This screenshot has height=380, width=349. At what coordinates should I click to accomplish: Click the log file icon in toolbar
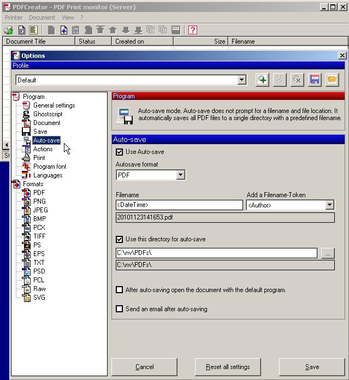(33, 30)
